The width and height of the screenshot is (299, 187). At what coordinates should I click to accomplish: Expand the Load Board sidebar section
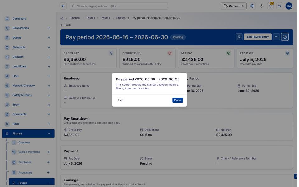(49, 66)
